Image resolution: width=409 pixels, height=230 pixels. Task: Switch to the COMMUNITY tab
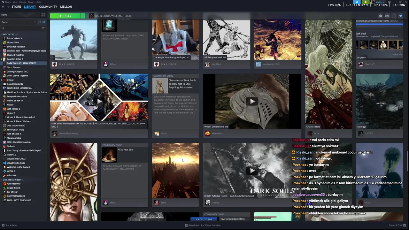[48, 6]
